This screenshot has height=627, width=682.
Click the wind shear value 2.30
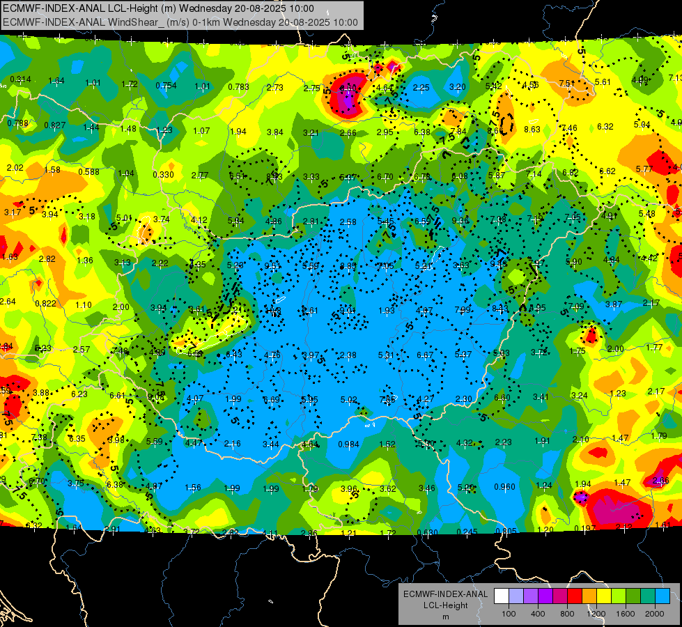464,399
